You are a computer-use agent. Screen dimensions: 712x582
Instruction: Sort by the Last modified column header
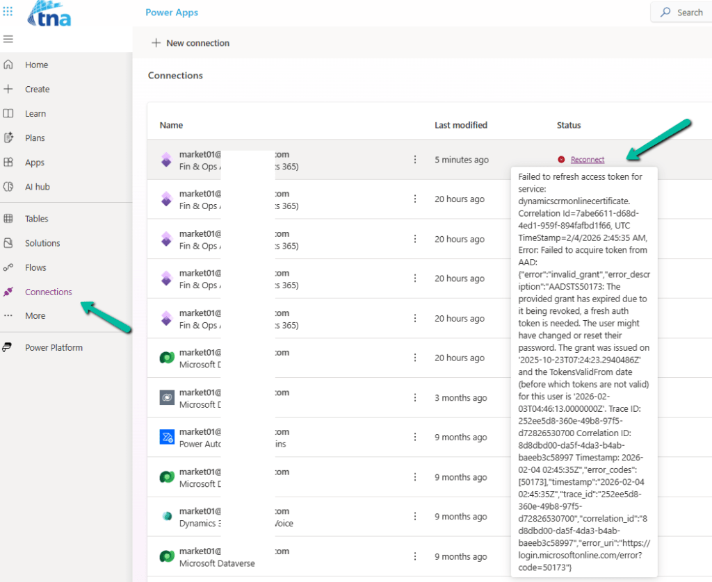coord(460,125)
